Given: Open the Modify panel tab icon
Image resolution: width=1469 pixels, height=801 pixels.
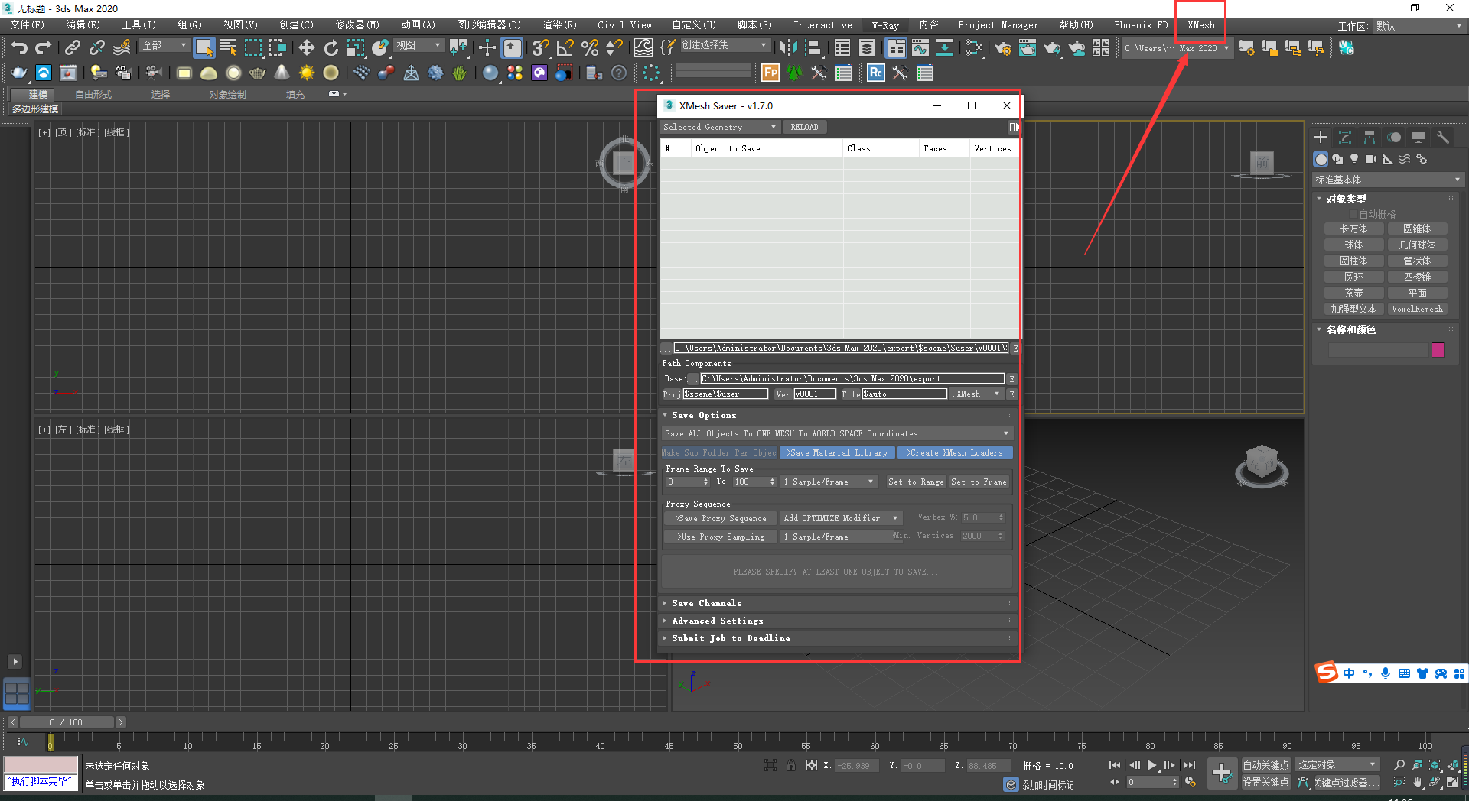Looking at the screenshot, I should (x=1345, y=138).
